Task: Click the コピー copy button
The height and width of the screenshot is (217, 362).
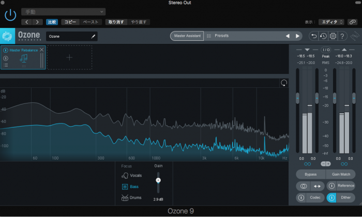Action: (70, 22)
